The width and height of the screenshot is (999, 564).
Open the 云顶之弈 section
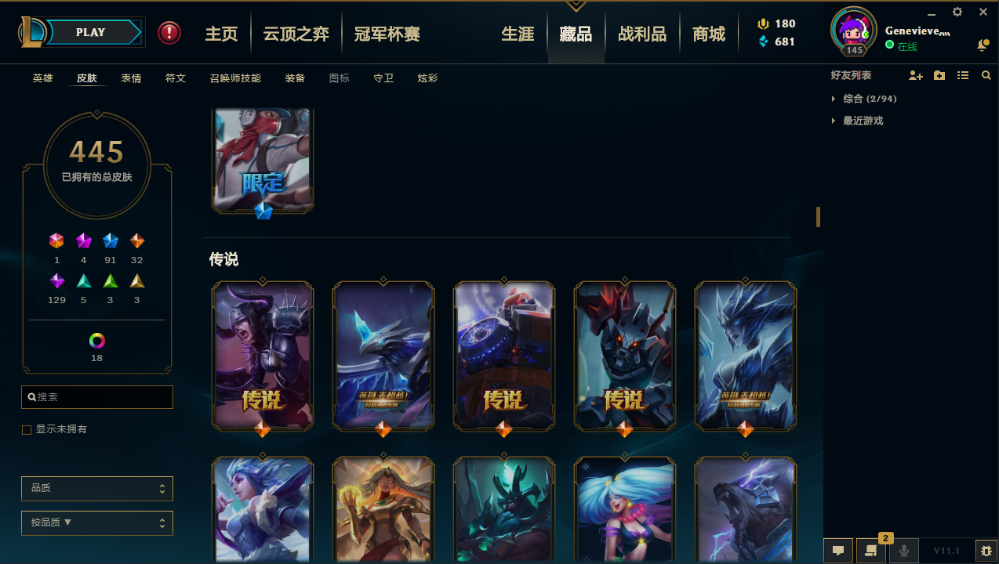click(296, 34)
